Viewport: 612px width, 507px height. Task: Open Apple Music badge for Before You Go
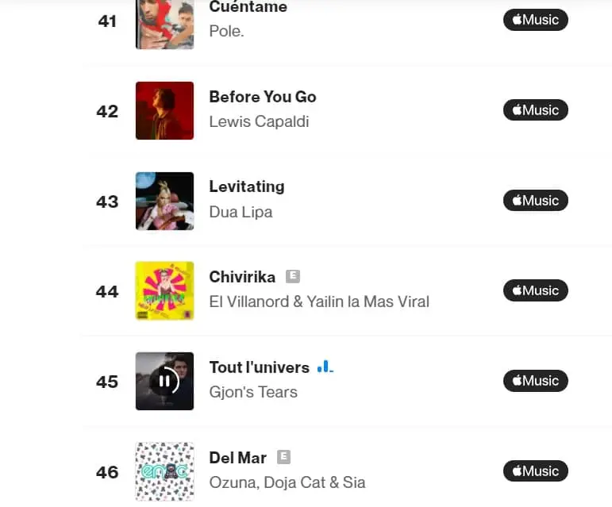click(x=536, y=110)
